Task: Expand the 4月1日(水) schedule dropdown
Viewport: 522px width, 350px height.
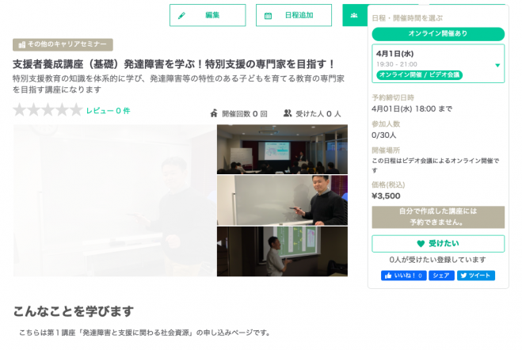Action: 438,63
